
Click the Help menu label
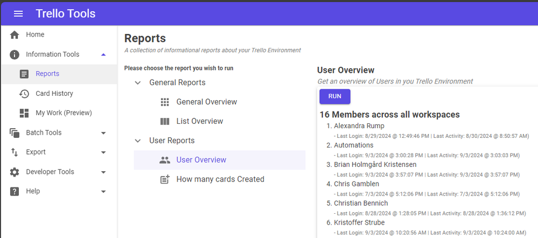tap(33, 191)
